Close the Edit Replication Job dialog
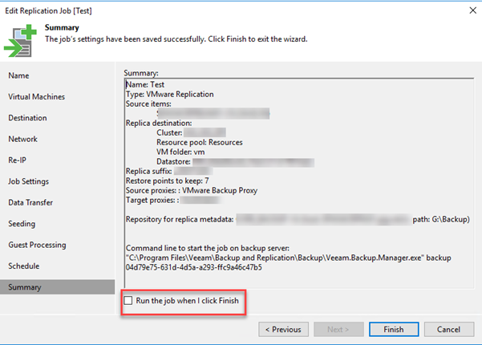Screen dimensions: 482x345 click(x=473, y=10)
